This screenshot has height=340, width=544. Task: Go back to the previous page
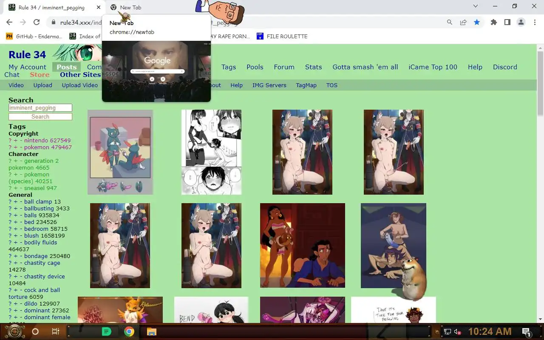(9, 22)
